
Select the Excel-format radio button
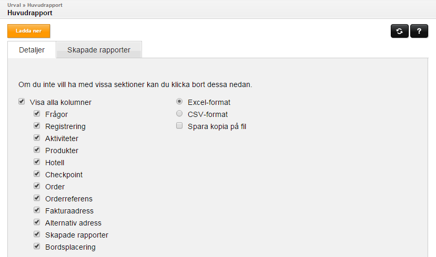179,101
